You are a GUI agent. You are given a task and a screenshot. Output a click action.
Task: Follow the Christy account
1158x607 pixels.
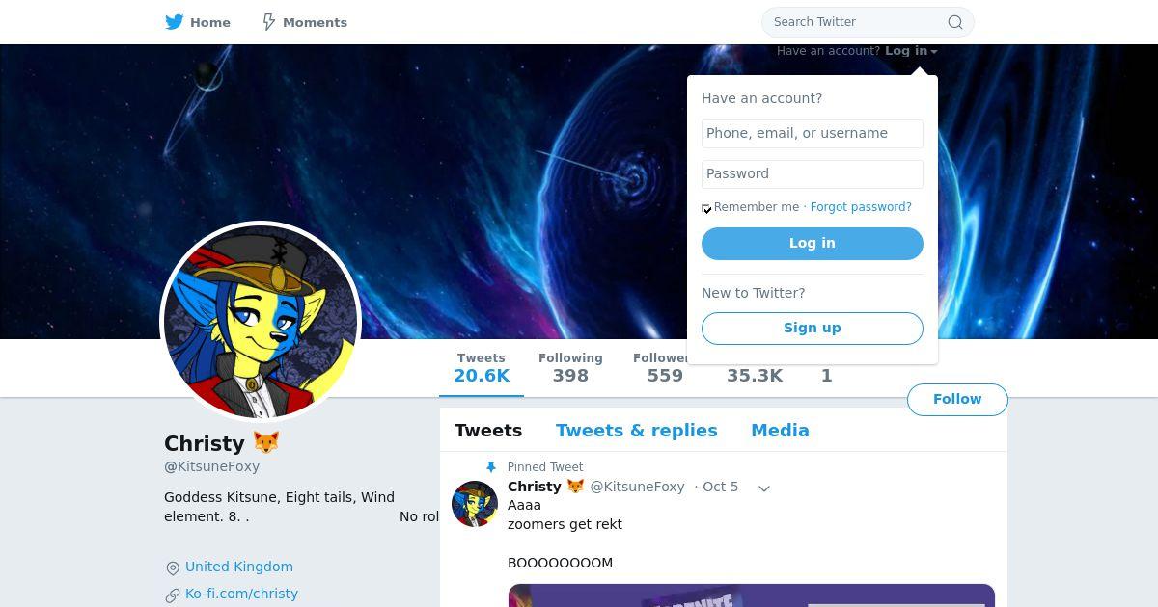pyautogui.click(x=957, y=399)
